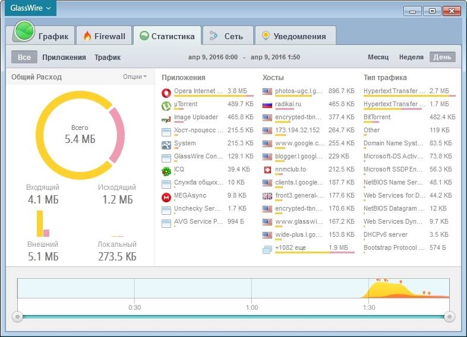Click the flag beside 173.194.32.152
Viewport: 467px width, 337px height.
(x=267, y=131)
